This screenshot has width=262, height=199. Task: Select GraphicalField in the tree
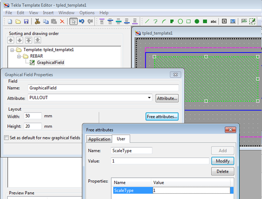click(50, 62)
